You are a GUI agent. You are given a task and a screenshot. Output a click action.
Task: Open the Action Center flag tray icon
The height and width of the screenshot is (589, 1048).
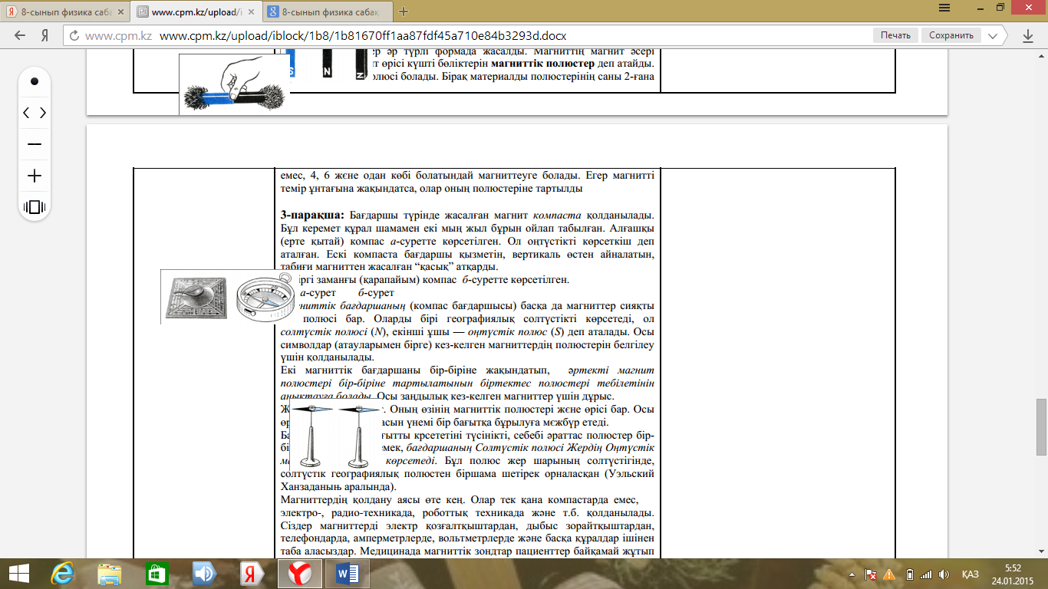click(x=871, y=574)
